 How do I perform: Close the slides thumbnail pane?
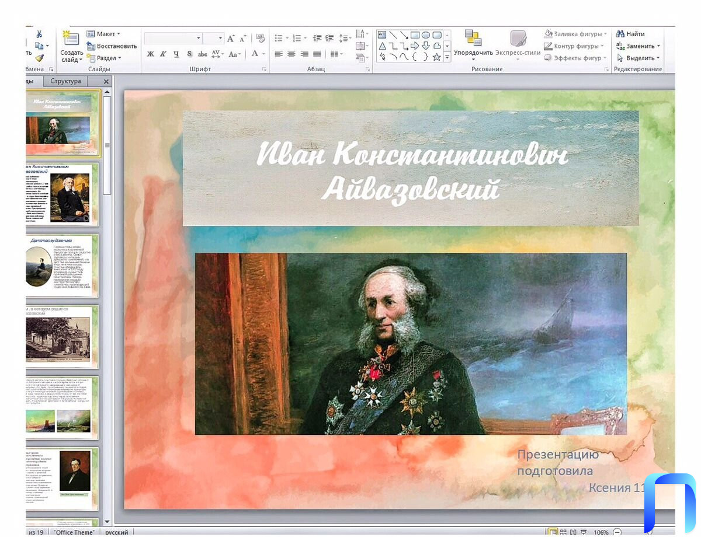[106, 82]
